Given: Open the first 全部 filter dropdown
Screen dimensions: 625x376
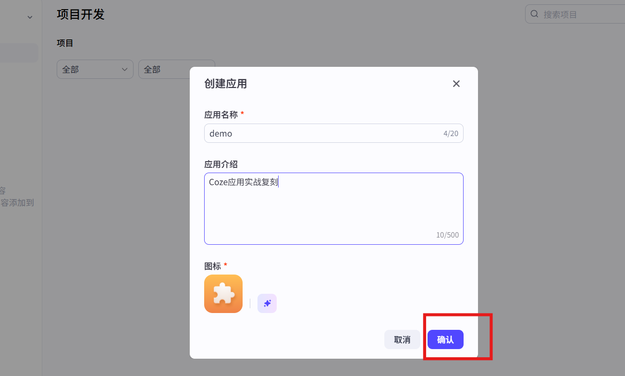Looking at the screenshot, I should pyautogui.click(x=95, y=69).
